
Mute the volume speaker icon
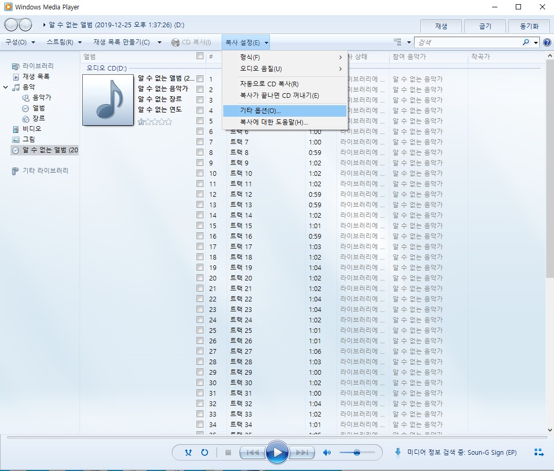327,452
